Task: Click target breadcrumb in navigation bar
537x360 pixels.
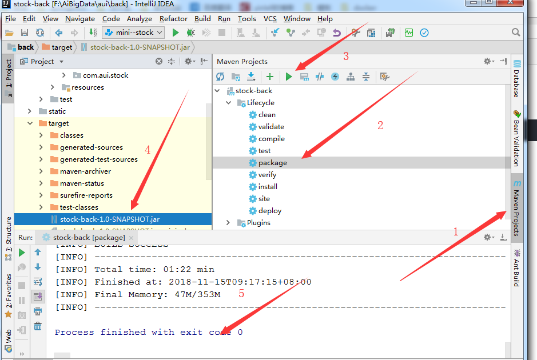Action: tap(57, 47)
